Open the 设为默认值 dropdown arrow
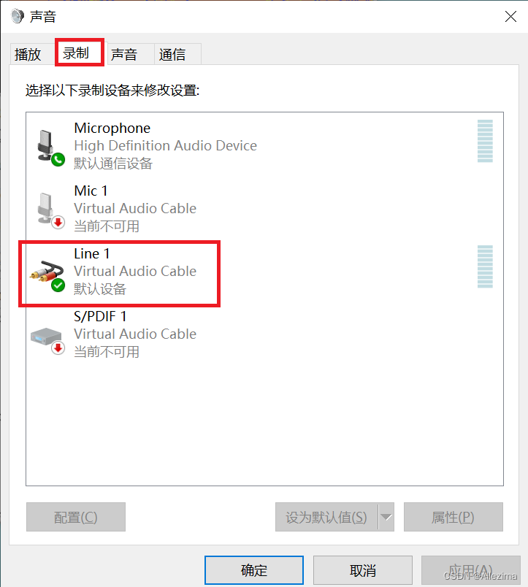Viewport: 528px width, 587px height. [386, 517]
